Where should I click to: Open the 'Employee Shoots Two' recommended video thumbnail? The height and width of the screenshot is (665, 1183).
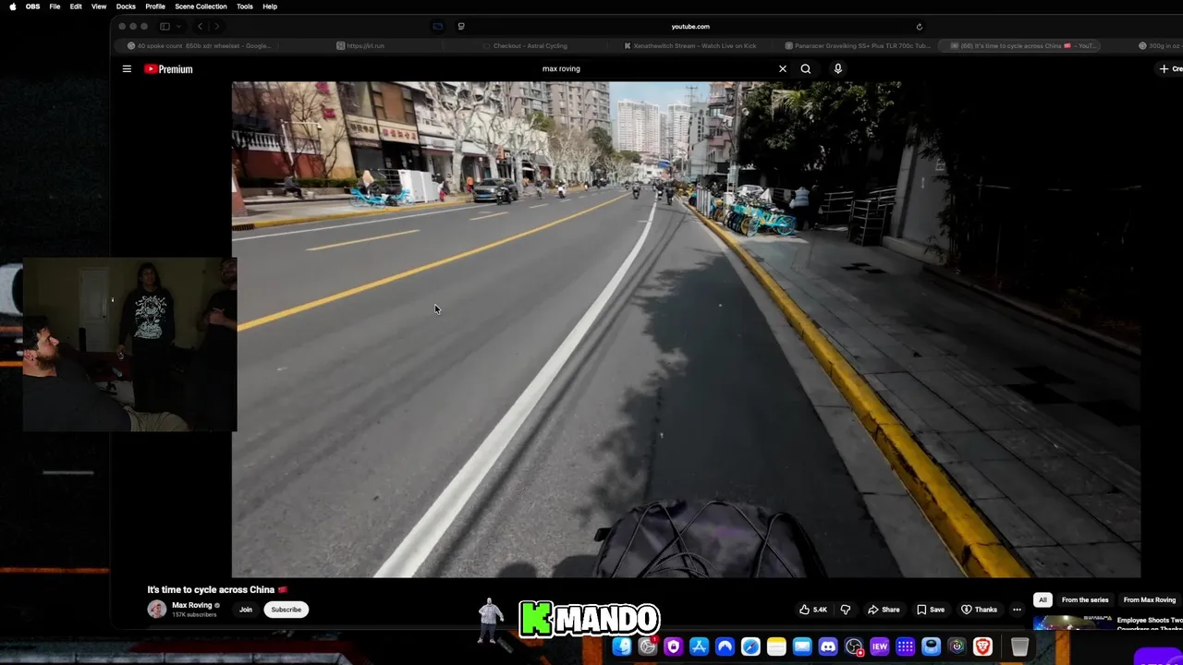[1073, 623]
